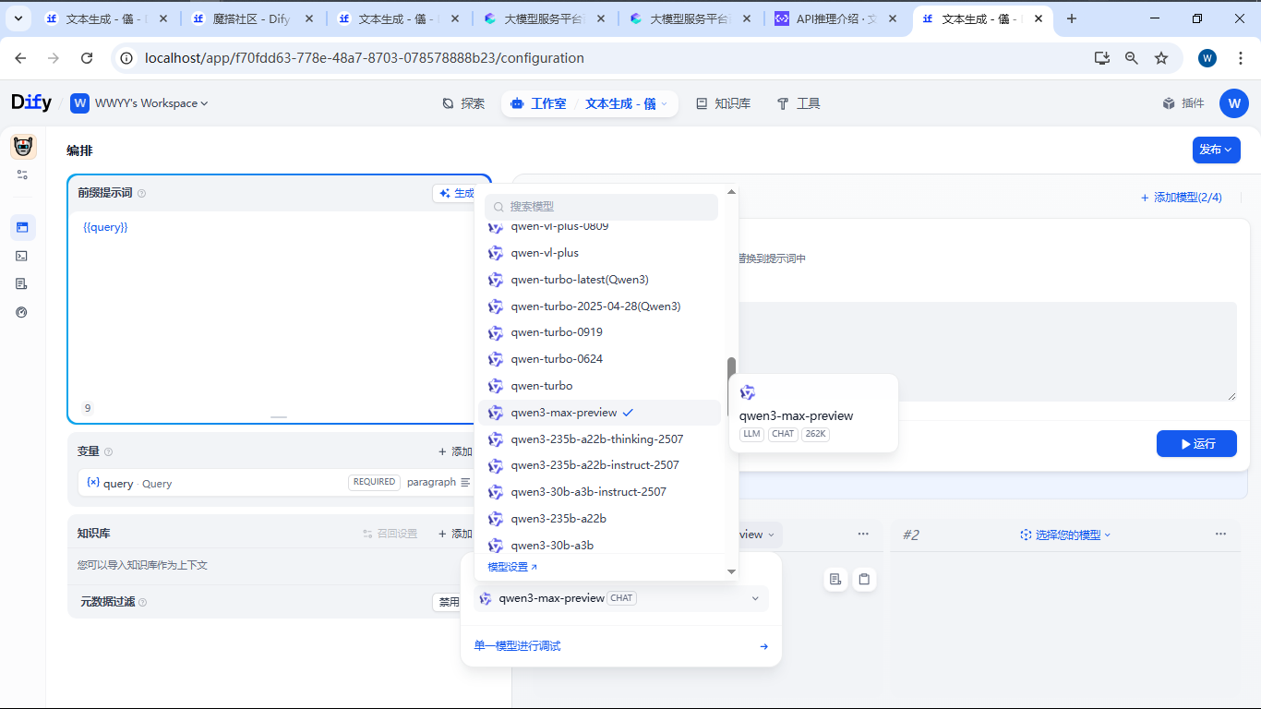Choose the plain qwen-turbo model
This screenshot has width=1261, height=709.
point(598,386)
